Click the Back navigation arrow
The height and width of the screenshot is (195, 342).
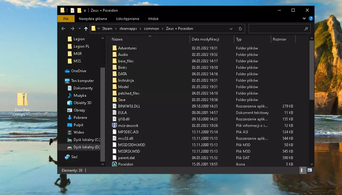click(x=63, y=29)
